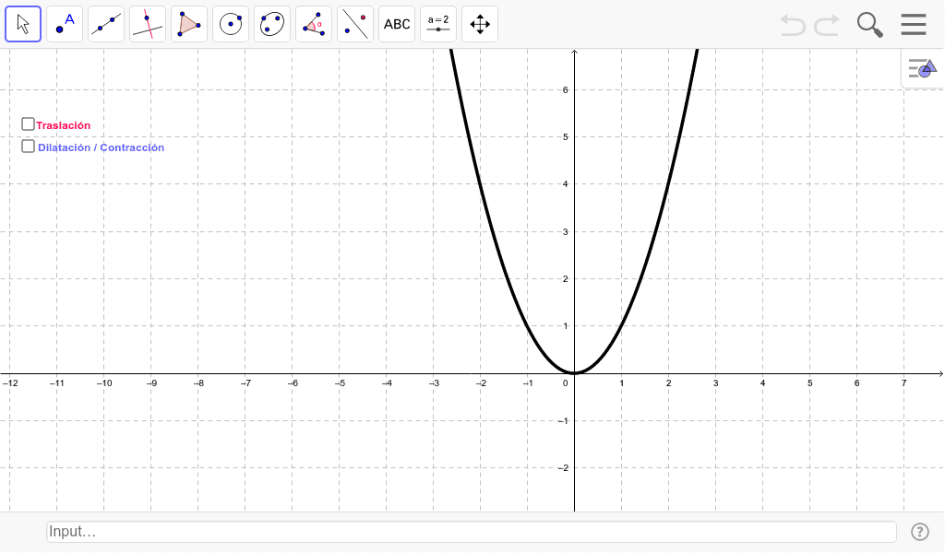Select the Slider a=2 tool
Screen dimensions: 945x553
pos(438,24)
